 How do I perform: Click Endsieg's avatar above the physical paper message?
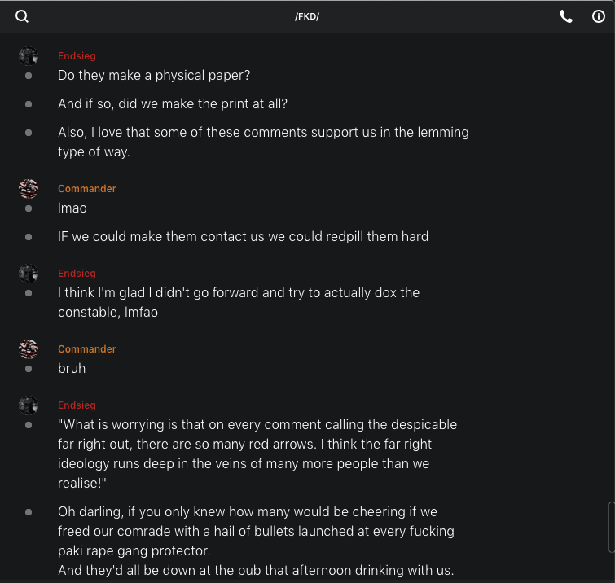point(29,56)
